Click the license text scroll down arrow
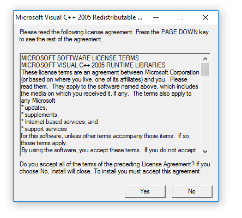 (205, 152)
